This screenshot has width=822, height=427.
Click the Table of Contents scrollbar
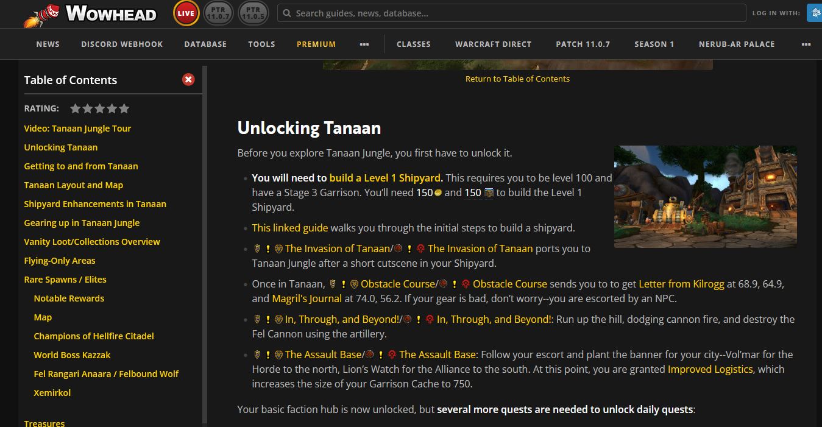(x=205, y=244)
